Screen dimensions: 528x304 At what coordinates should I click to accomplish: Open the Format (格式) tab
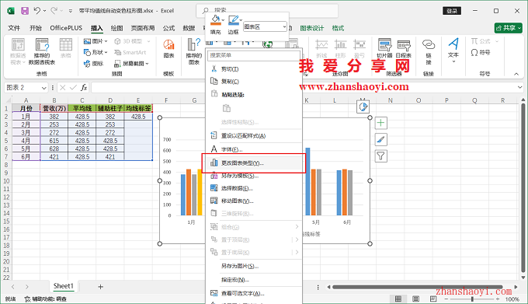pos(338,28)
